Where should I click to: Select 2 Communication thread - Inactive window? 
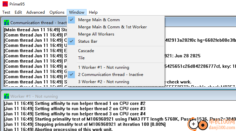click(x=116, y=75)
